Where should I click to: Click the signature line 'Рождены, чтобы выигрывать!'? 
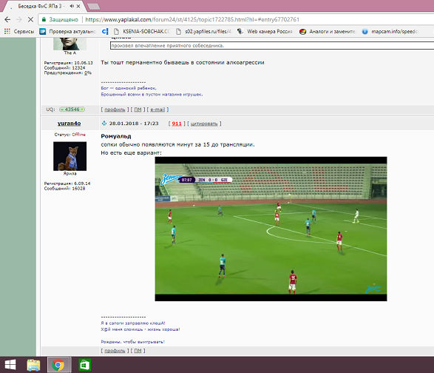pos(133,342)
